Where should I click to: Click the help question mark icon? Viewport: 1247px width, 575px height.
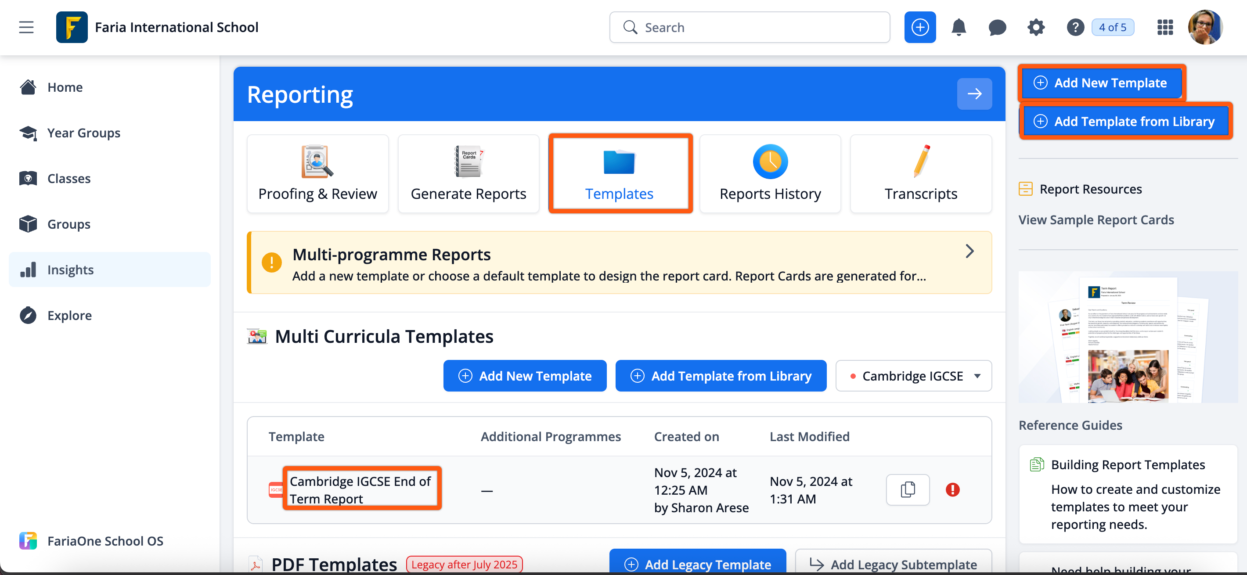1075,28
